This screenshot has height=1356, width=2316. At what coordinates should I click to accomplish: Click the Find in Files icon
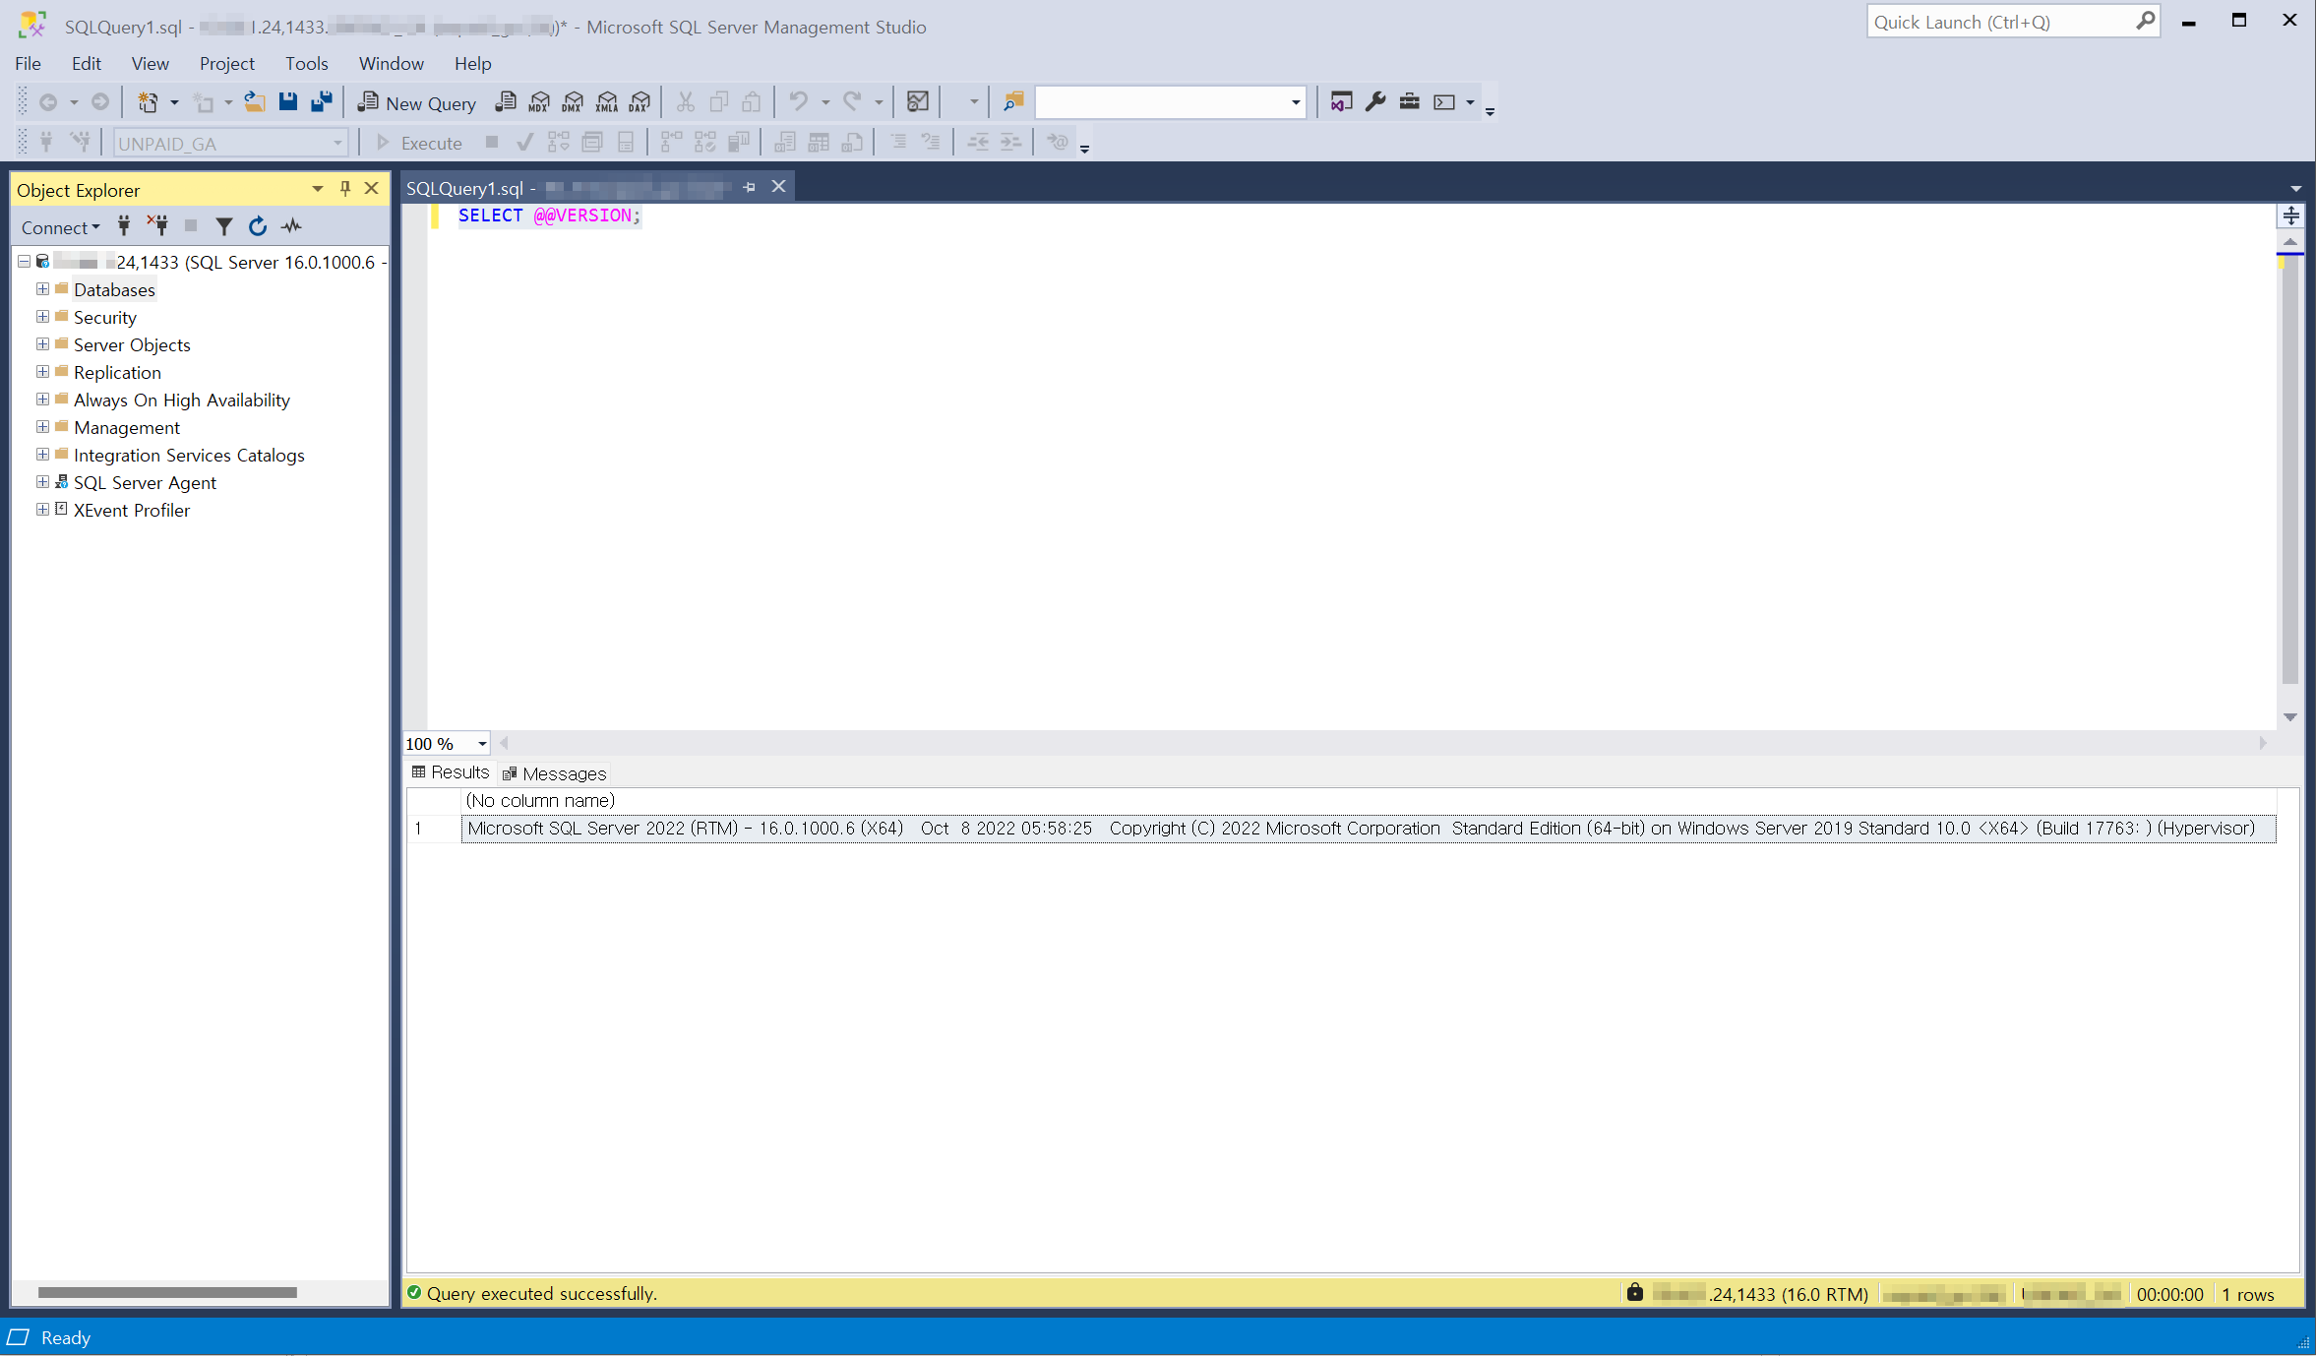pyautogui.click(x=1013, y=102)
